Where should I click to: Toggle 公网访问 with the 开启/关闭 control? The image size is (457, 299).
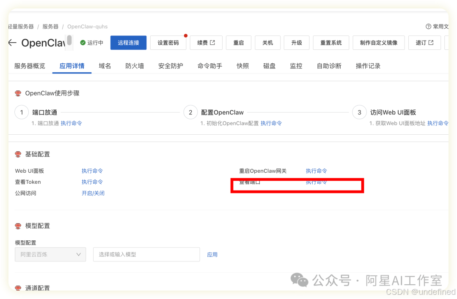coord(93,193)
